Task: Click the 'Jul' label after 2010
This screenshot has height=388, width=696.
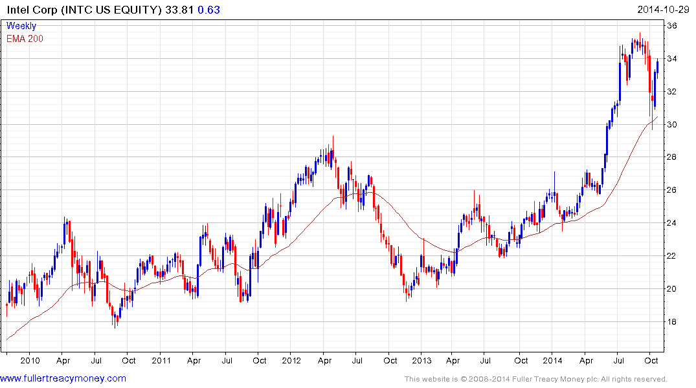Action: pos(96,360)
